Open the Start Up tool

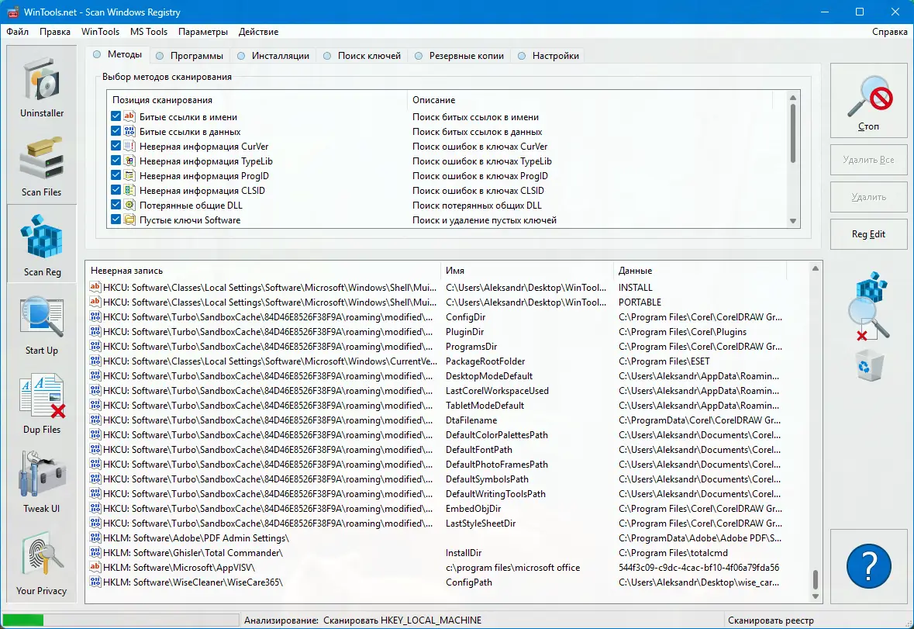click(x=41, y=323)
